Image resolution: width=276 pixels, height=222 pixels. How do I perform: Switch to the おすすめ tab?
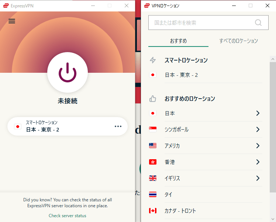pos(178,41)
